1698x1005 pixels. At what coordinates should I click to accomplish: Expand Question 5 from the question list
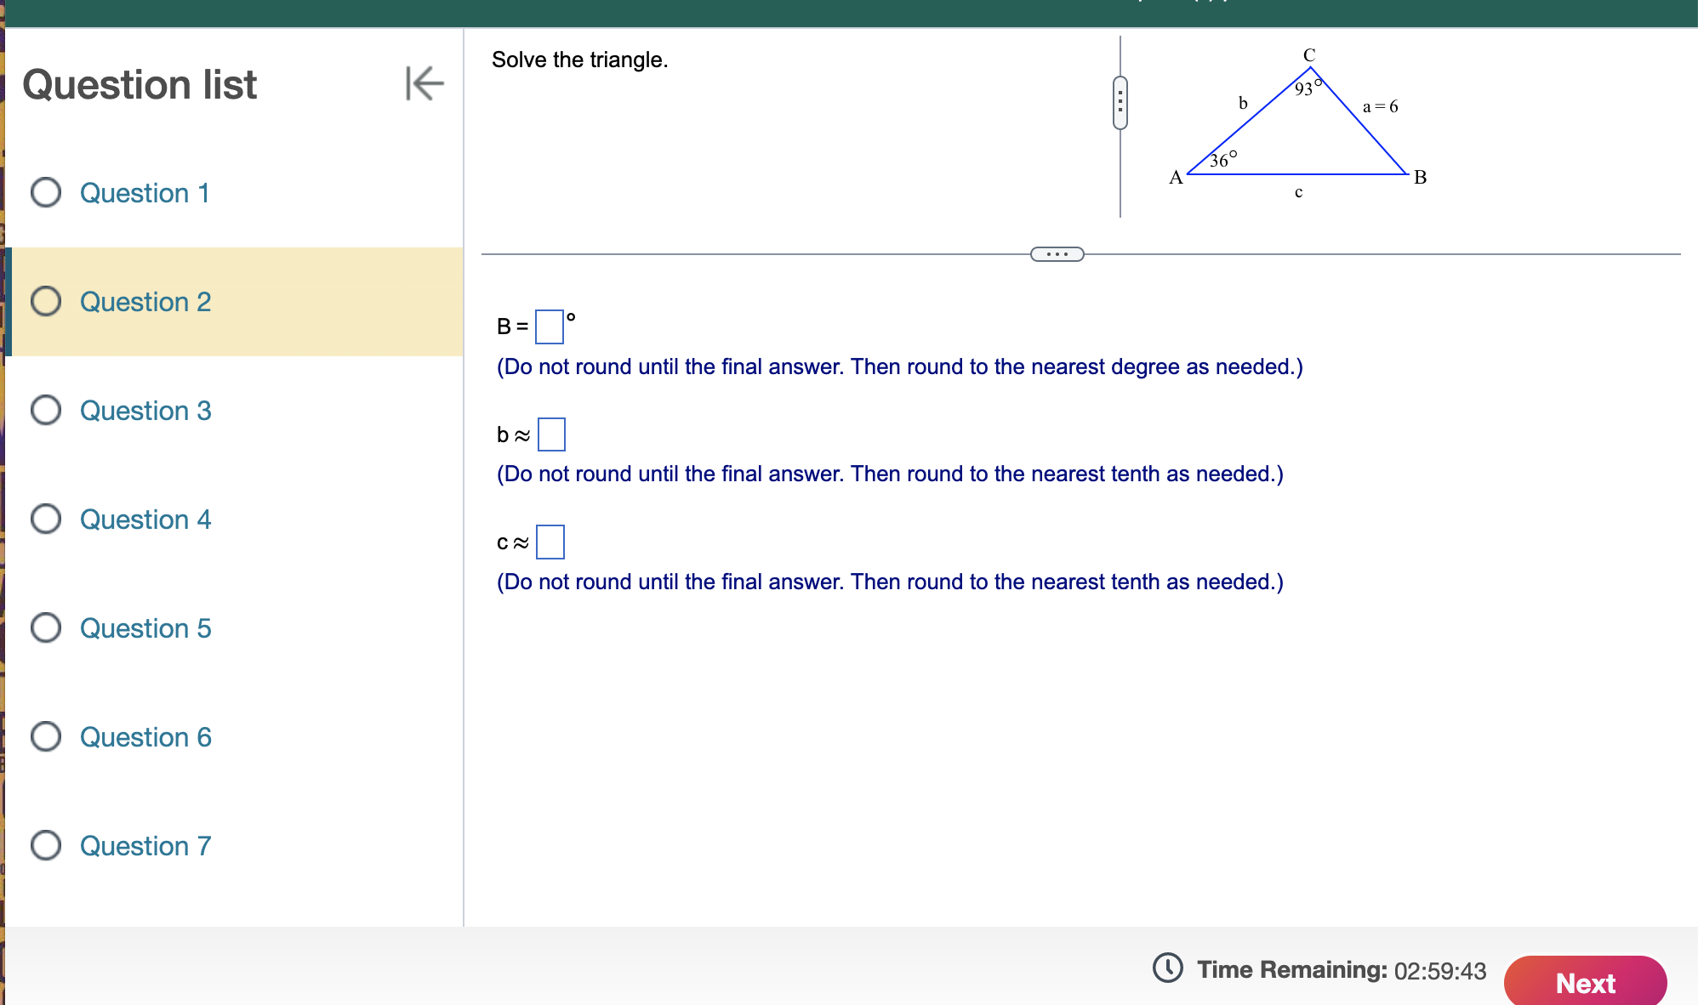145,628
